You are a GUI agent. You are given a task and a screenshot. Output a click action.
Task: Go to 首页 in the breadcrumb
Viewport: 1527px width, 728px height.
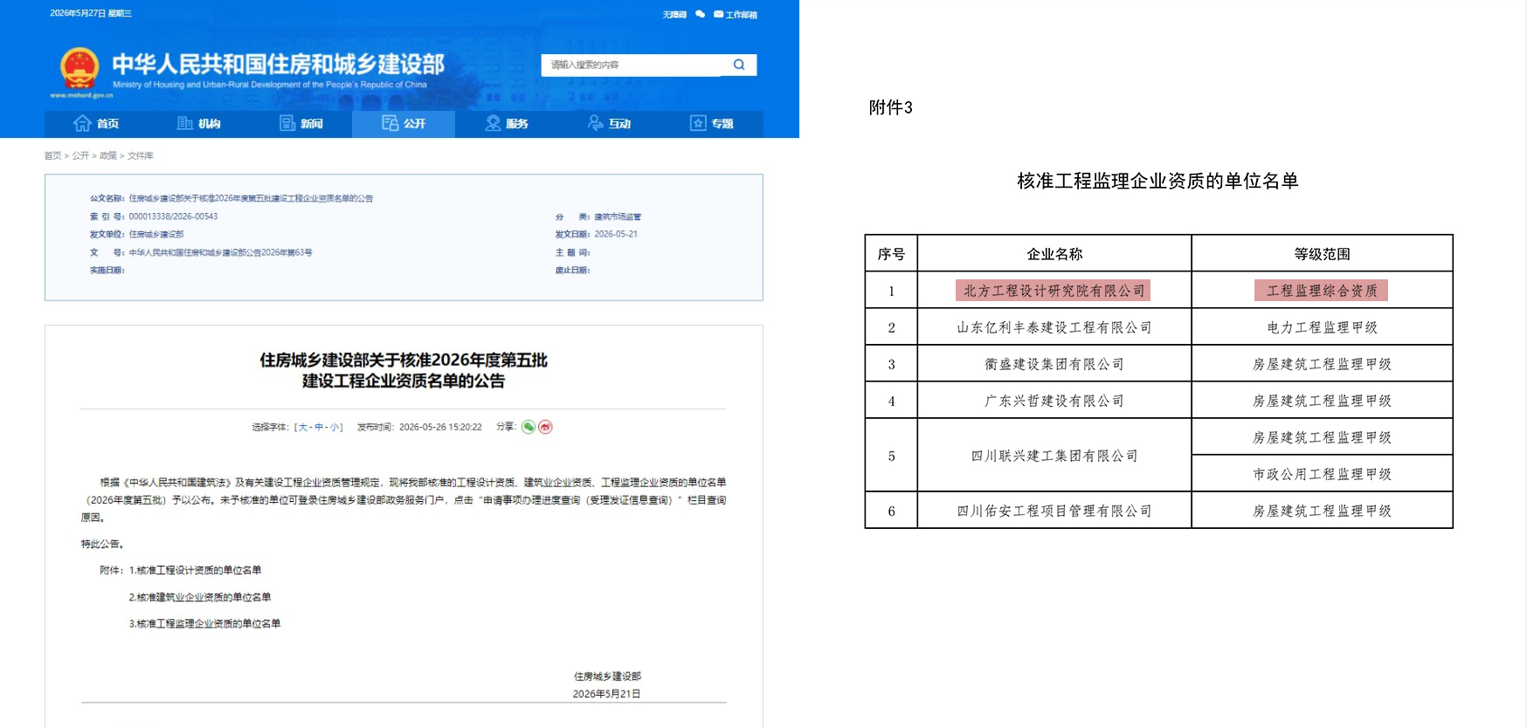[x=53, y=155]
